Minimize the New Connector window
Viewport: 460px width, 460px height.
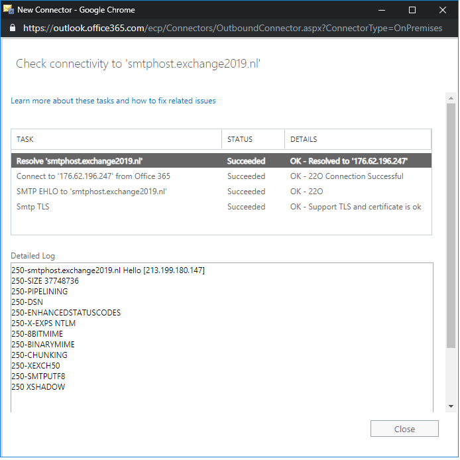[x=382, y=10]
